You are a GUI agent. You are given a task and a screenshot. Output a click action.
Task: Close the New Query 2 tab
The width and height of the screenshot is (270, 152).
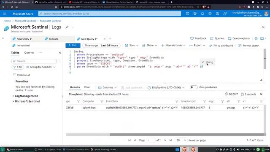pyautogui.click(x=105, y=39)
